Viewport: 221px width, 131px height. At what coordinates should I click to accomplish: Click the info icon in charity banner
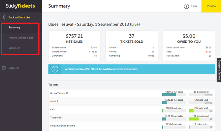pos(55,69)
